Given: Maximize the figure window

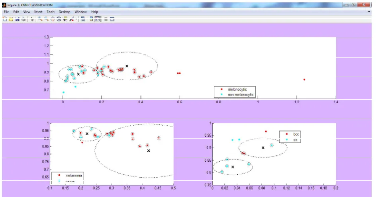Looking at the screenshot, I should click(353, 4).
